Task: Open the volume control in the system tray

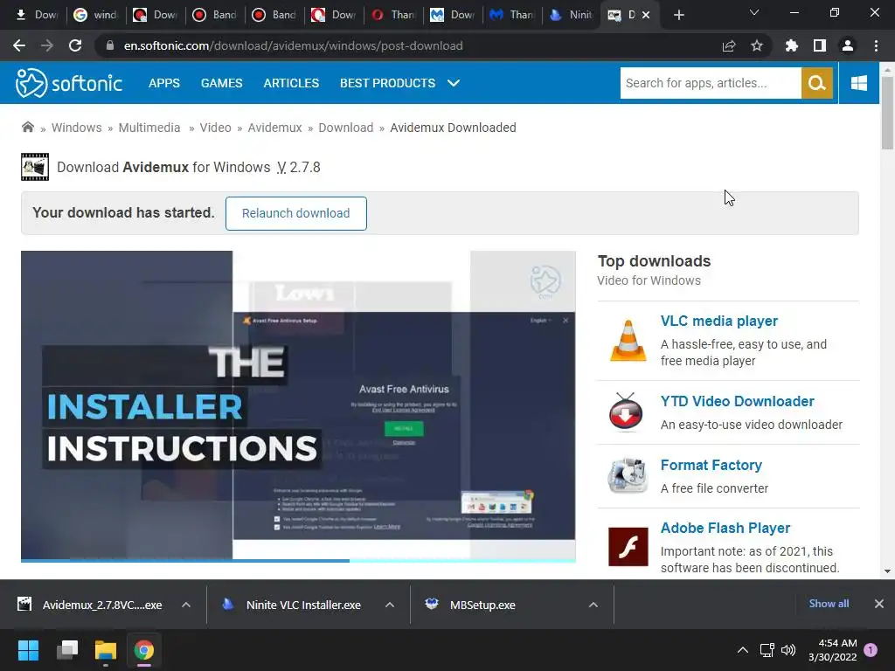Action: (788, 650)
